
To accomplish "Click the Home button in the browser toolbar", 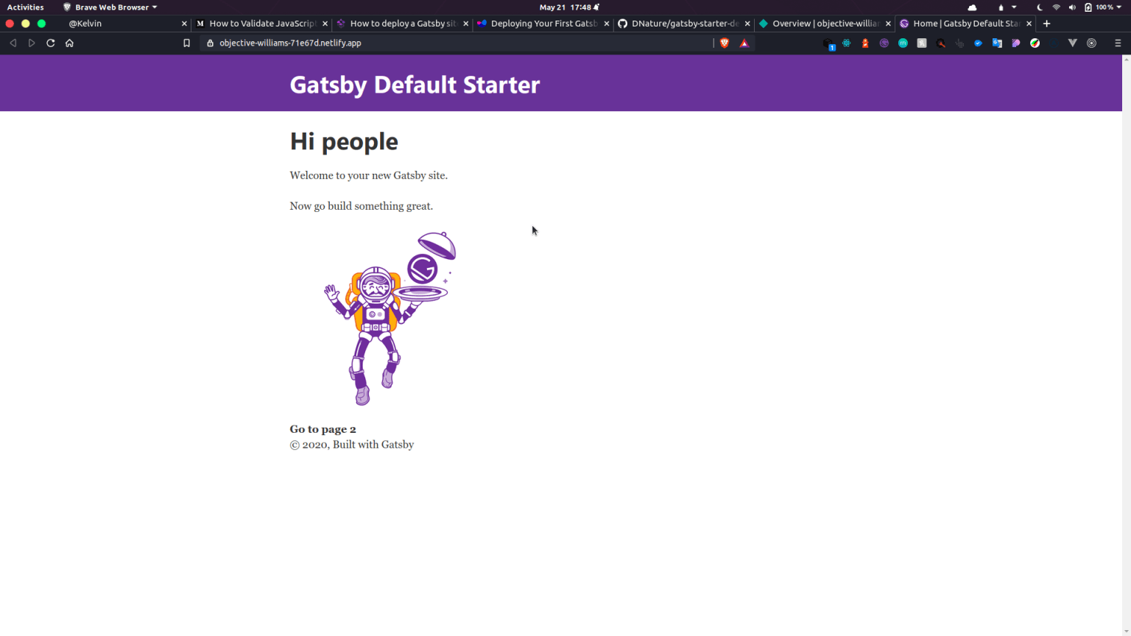I will (x=69, y=43).
